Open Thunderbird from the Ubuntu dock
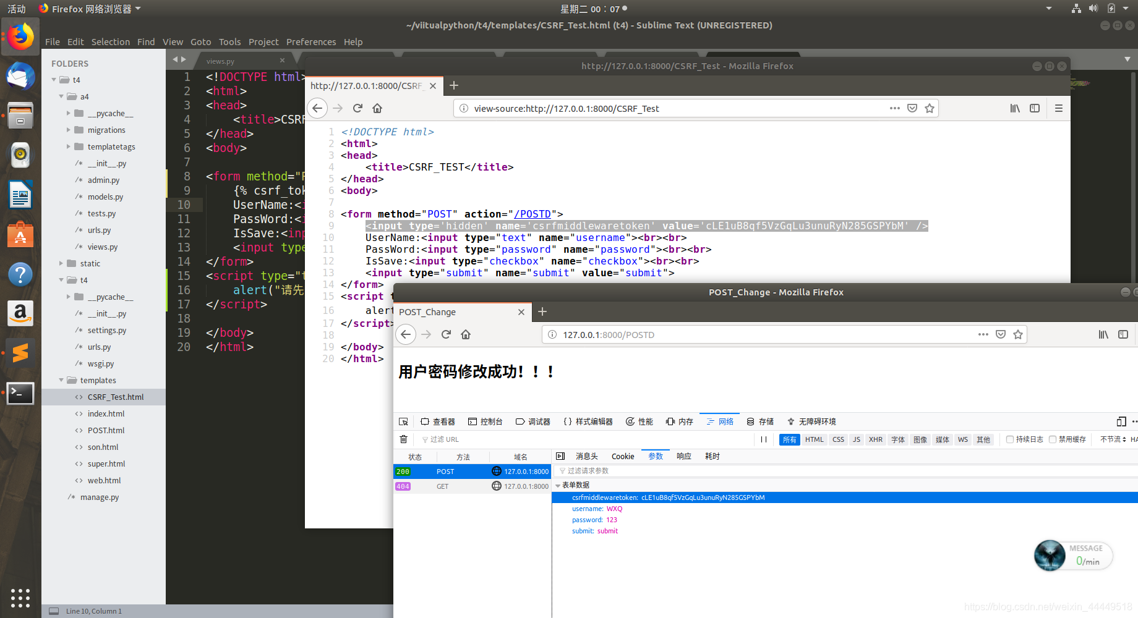 (x=20, y=76)
